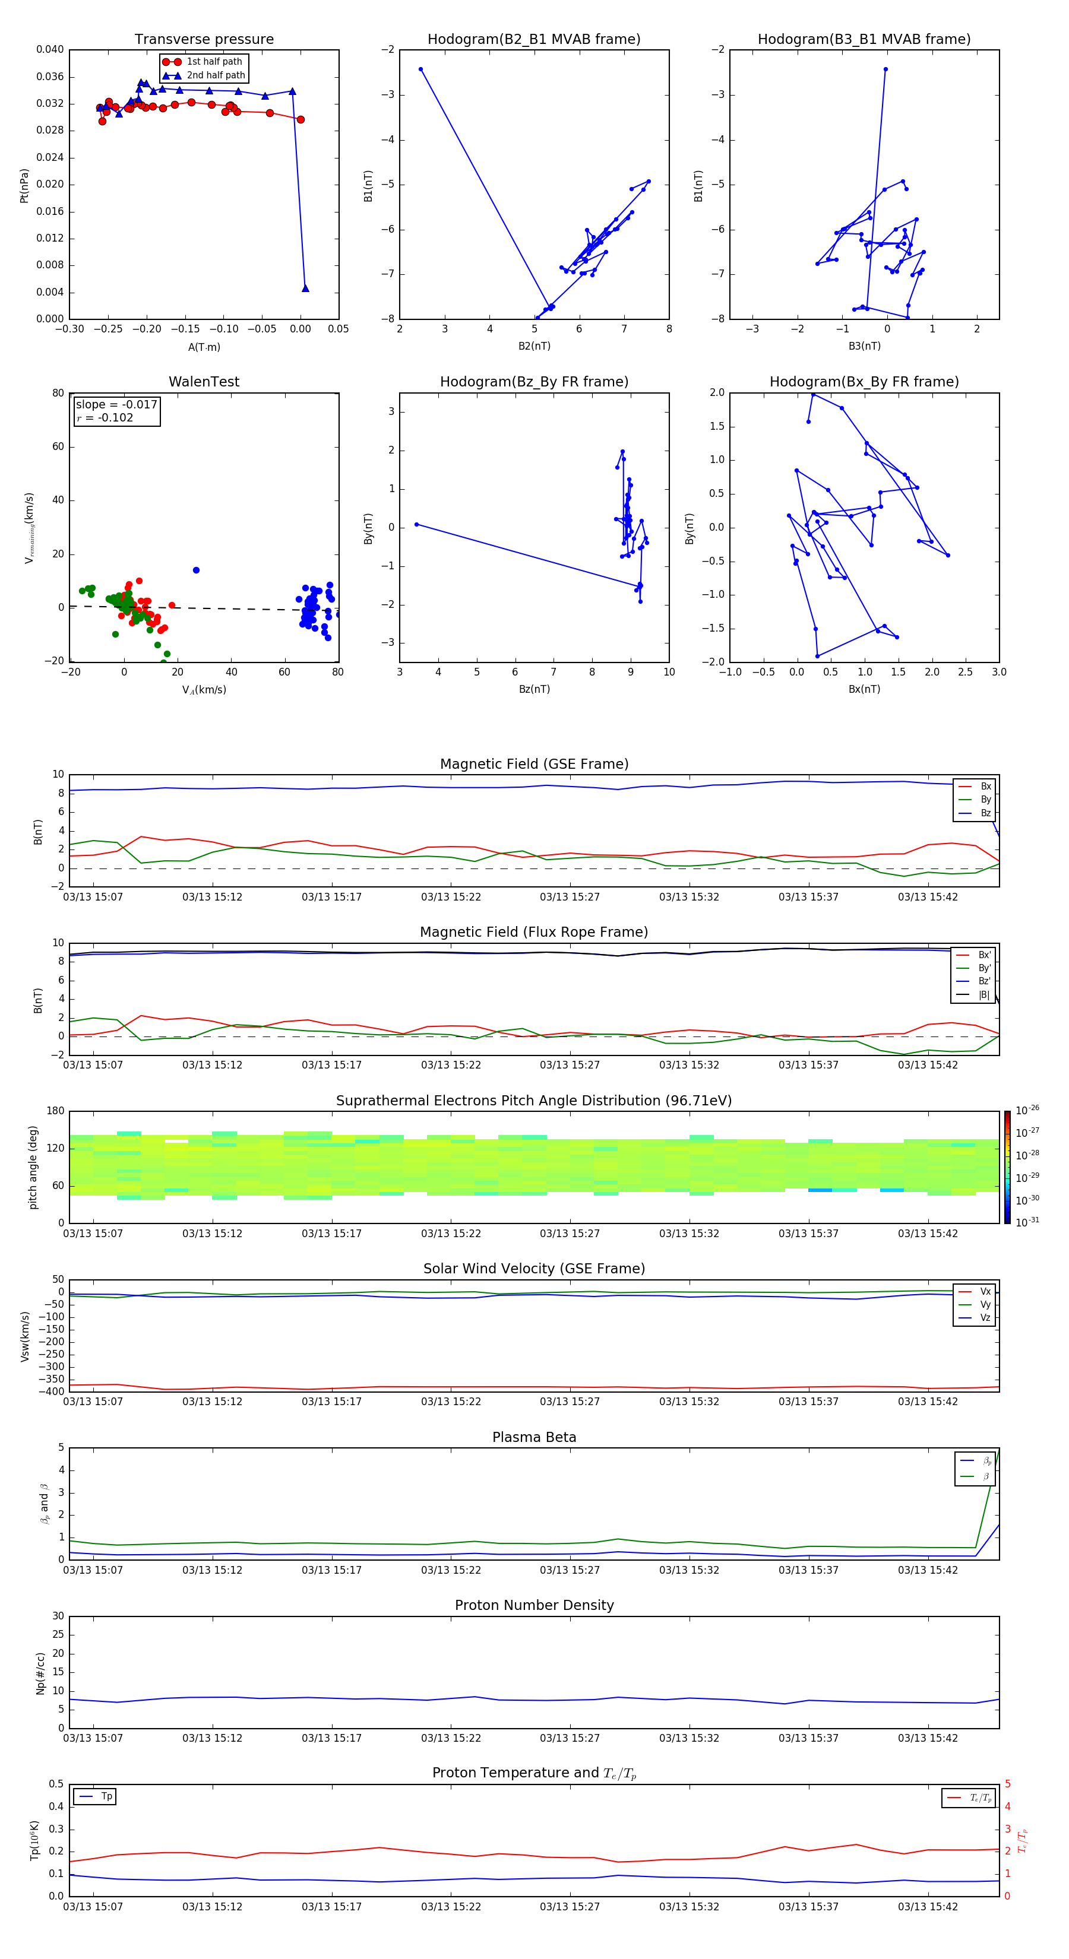Select the red 'Bx' legend entry in GSE field panel

[x=975, y=787]
